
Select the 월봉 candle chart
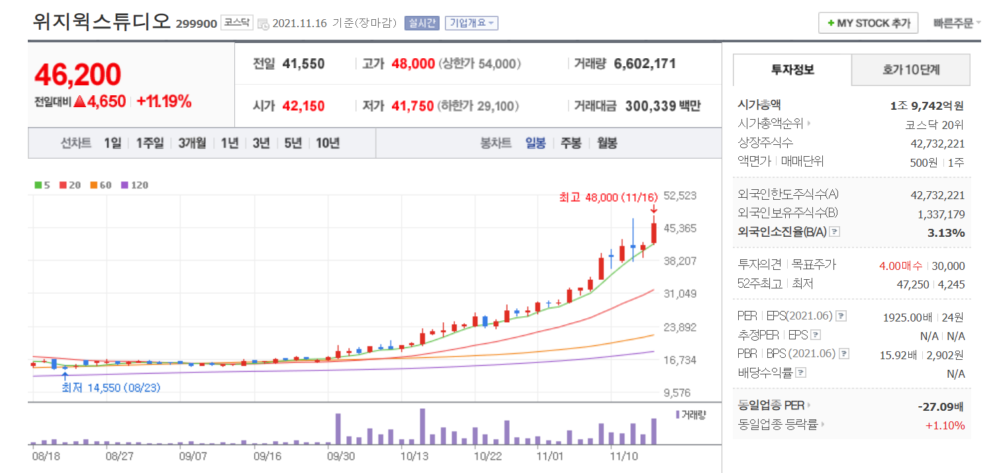click(607, 143)
